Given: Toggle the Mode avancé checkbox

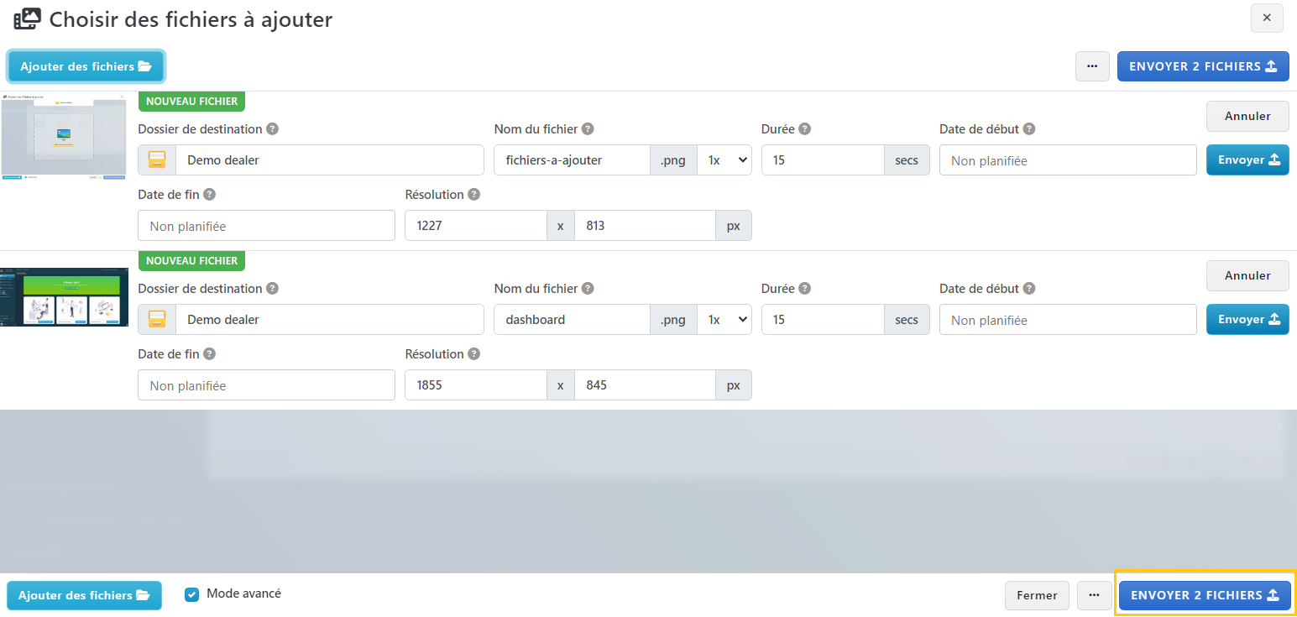Looking at the screenshot, I should (x=192, y=594).
